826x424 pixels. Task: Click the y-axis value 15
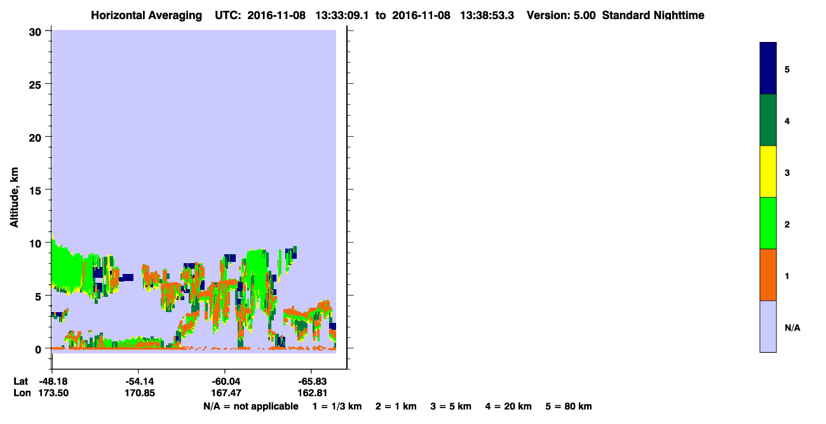coord(36,190)
